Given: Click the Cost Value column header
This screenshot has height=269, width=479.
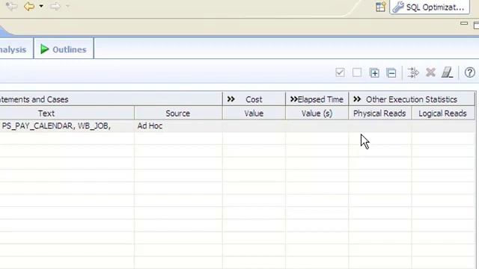Looking at the screenshot, I should [x=254, y=114].
